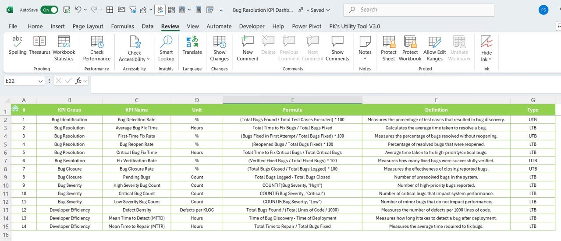Click 'Total Bugs Logged - Total Bugs Closed' cell
This screenshot has width=561, height=241.
292,177
